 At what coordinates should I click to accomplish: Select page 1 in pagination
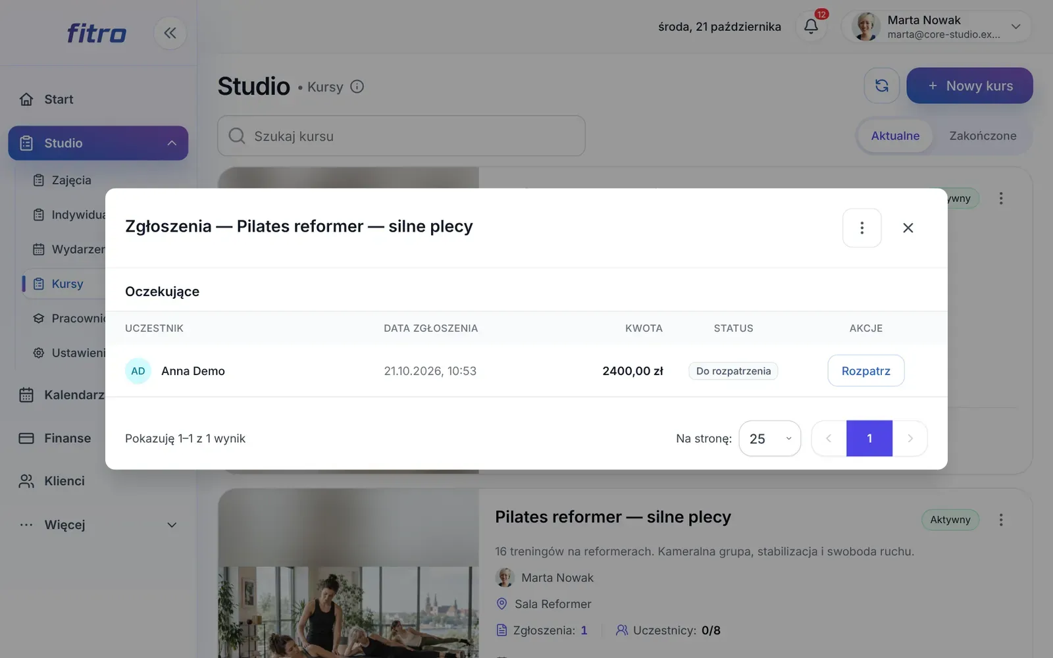pos(869,438)
